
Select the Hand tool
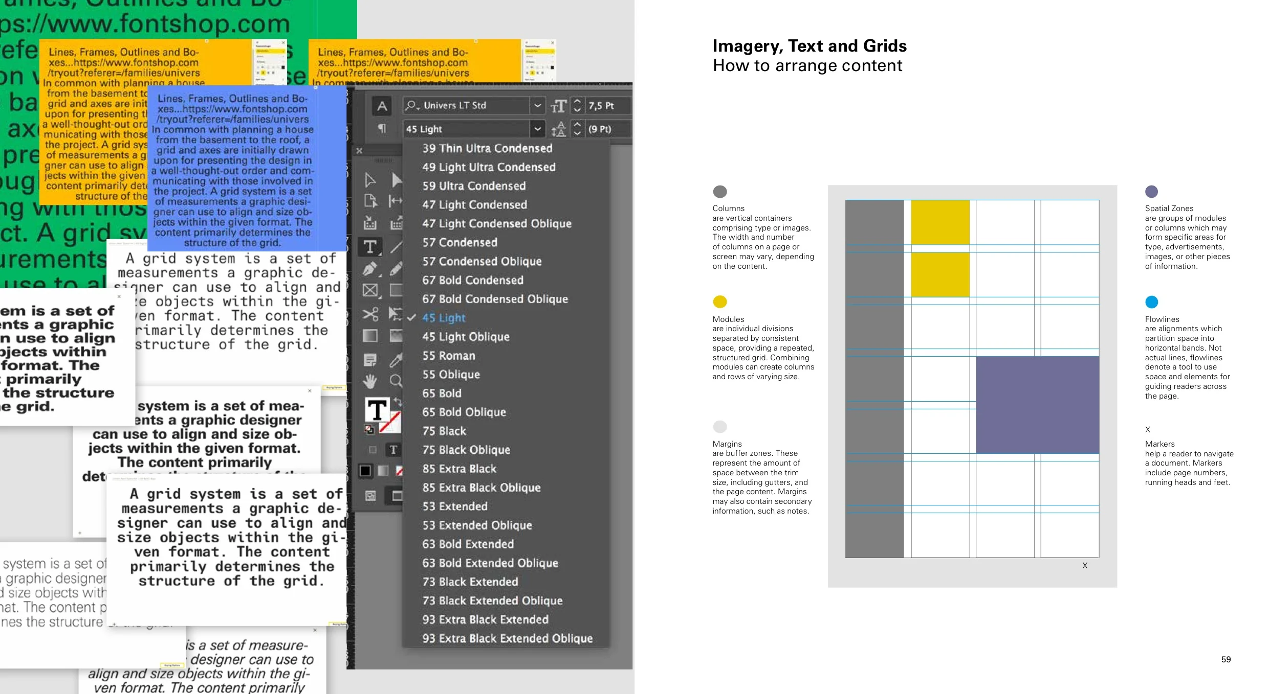point(370,381)
